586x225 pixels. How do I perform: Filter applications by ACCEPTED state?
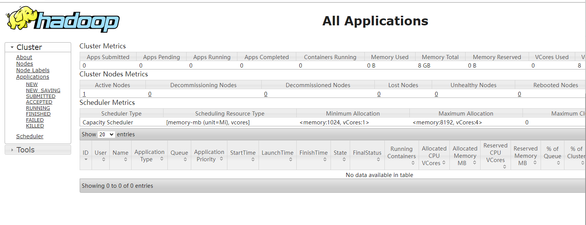(39, 102)
